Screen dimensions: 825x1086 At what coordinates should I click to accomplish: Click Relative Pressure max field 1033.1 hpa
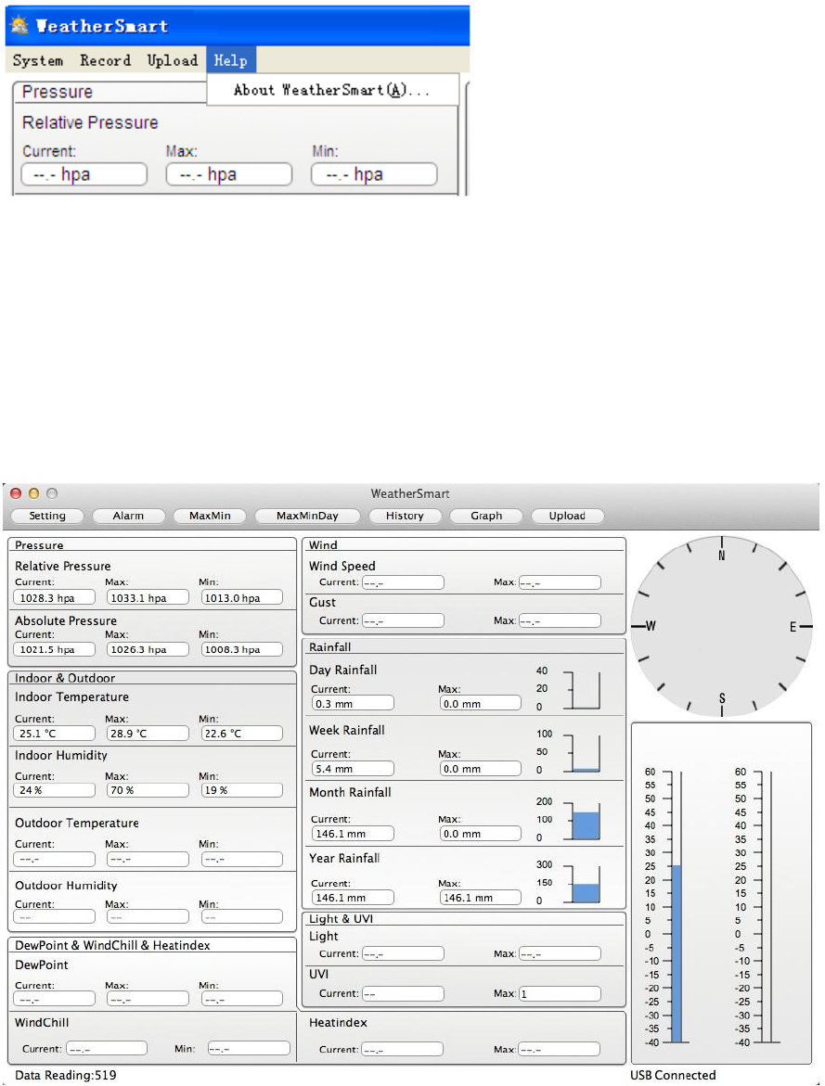point(148,597)
